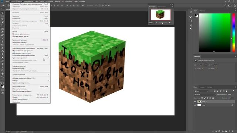
Task: Expand the Трансформирование submenu arrow
Action: pos(49,58)
